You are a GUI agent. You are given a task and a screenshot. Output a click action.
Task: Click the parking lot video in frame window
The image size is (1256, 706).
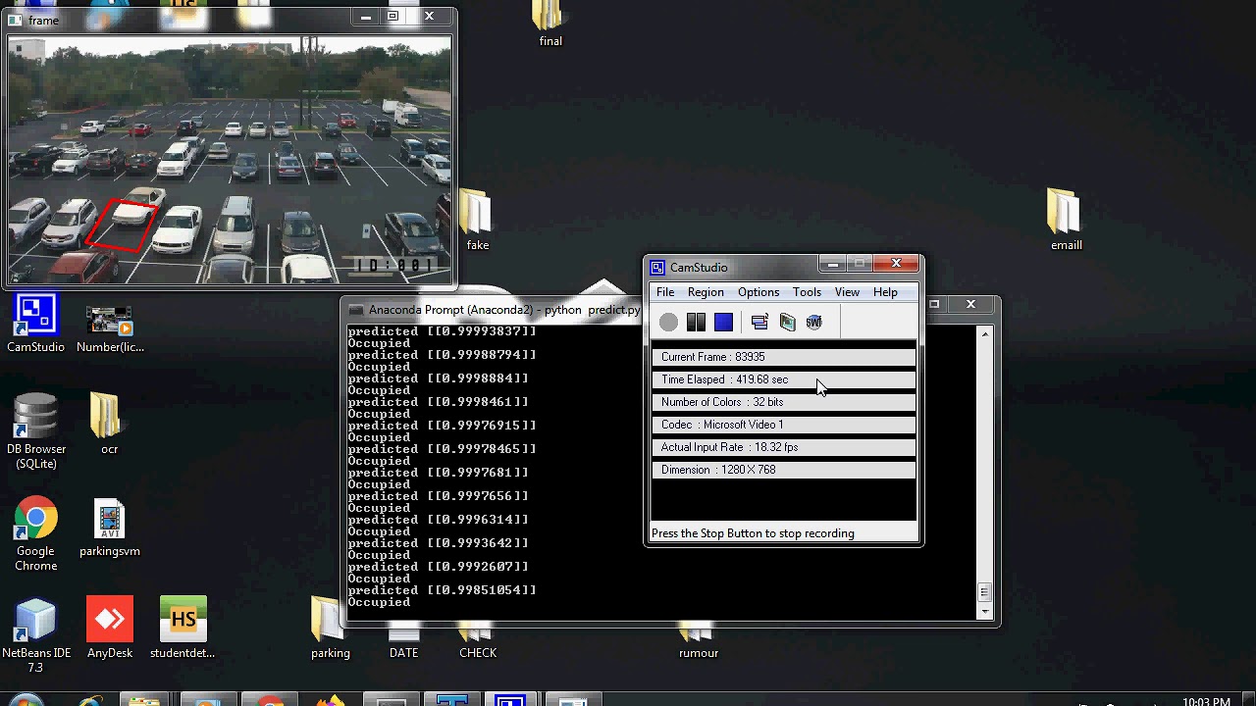click(230, 160)
